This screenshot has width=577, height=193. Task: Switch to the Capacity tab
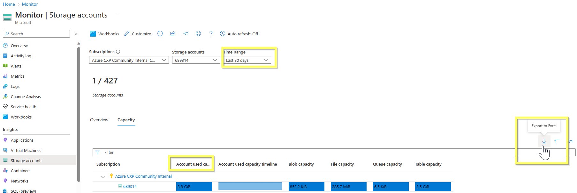(x=126, y=120)
